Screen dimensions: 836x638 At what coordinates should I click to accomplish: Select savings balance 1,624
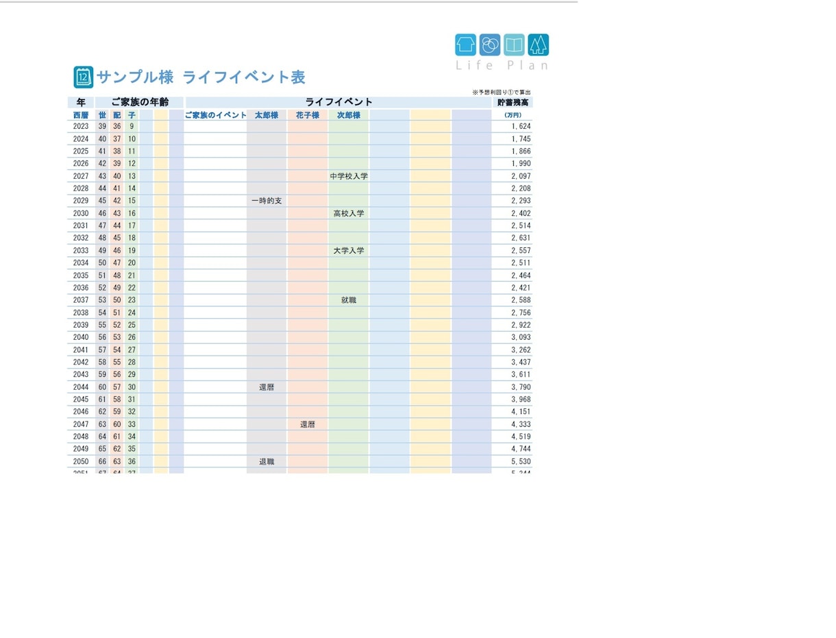tap(521, 127)
